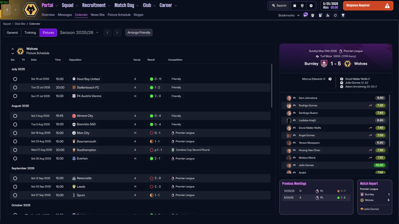Select the Stellenbosch FC fixture radio
The height and width of the screenshot is (224, 399).
click(x=15, y=88)
